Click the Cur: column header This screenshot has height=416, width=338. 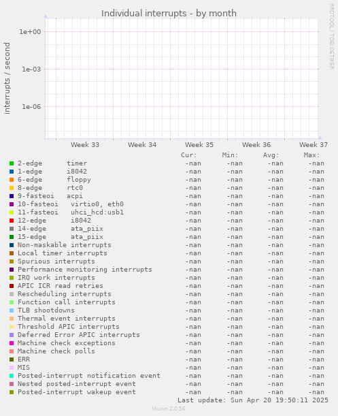point(189,155)
